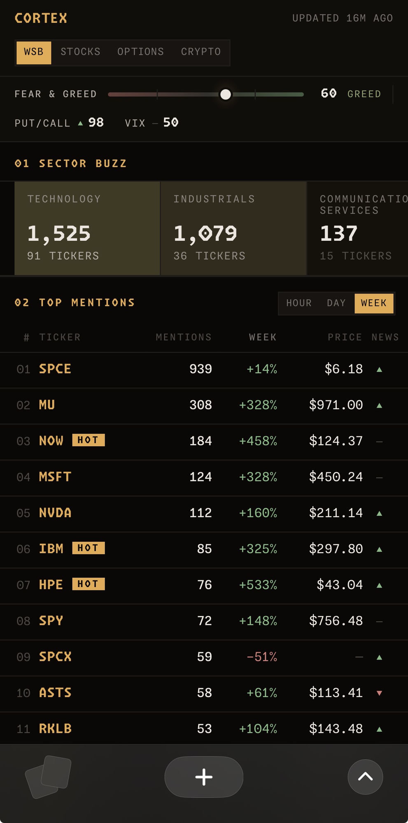This screenshot has width=408, height=823.
Task: Click the HOT badge beside NOW
Action: point(89,440)
